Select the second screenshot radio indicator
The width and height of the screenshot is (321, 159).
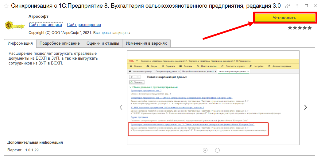click(218, 150)
